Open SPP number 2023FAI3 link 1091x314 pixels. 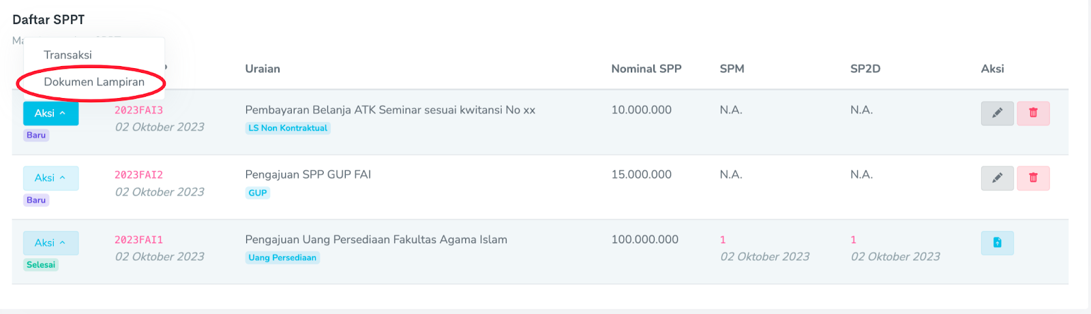(138, 110)
